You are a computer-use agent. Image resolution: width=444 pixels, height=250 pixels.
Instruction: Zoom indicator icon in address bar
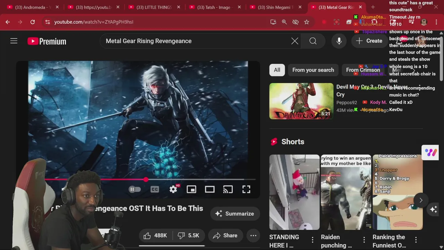coord(284,22)
